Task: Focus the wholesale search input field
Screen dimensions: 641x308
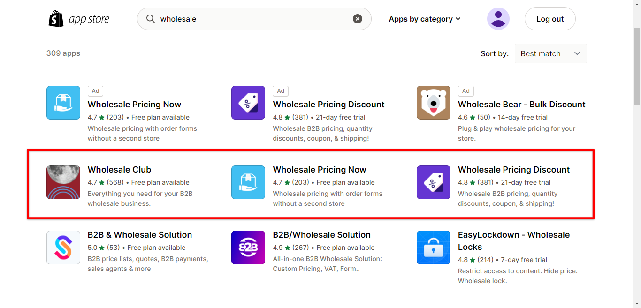Action: pyautogui.click(x=253, y=19)
